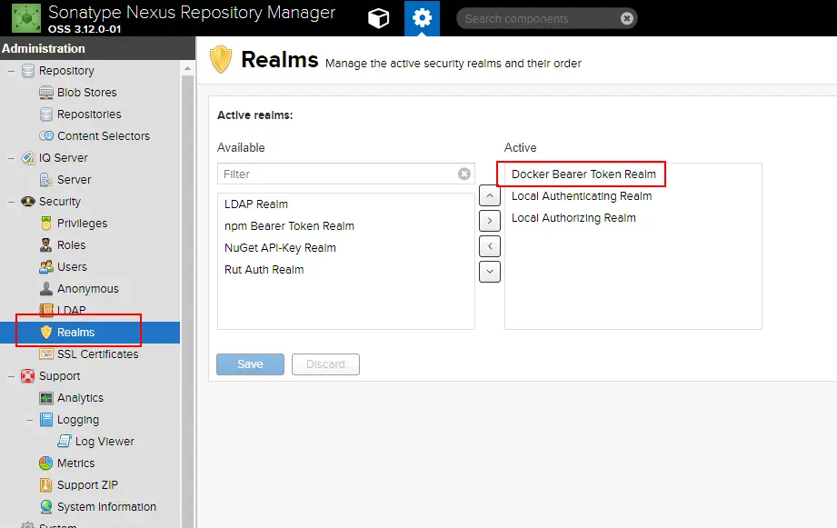
Task: Open Content Selectors settings
Action: pyautogui.click(x=104, y=136)
